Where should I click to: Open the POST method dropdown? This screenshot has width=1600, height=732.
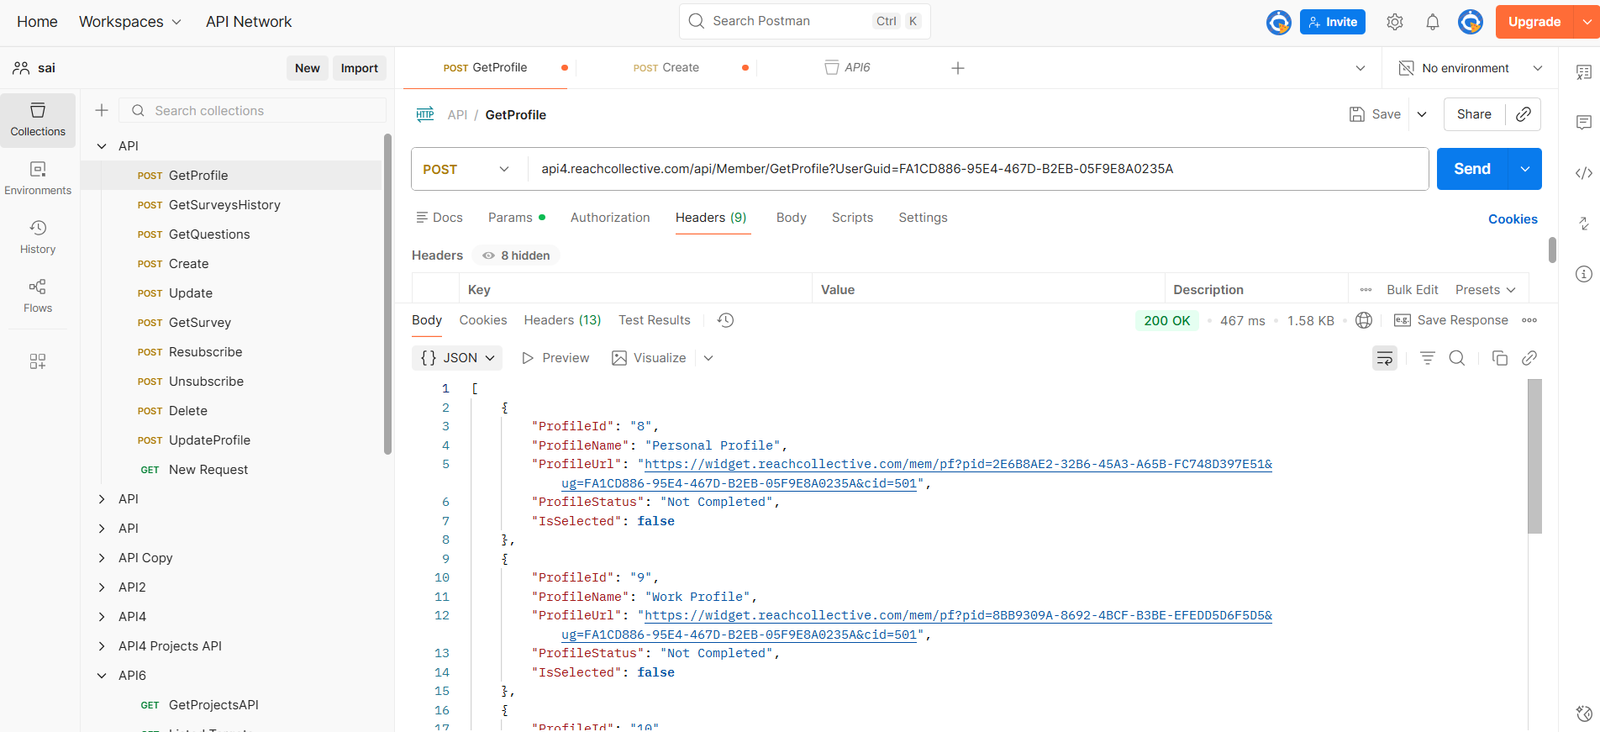click(466, 169)
